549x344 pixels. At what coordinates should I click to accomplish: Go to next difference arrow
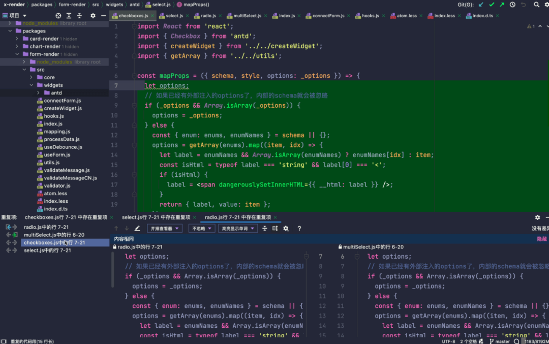tap(127, 228)
